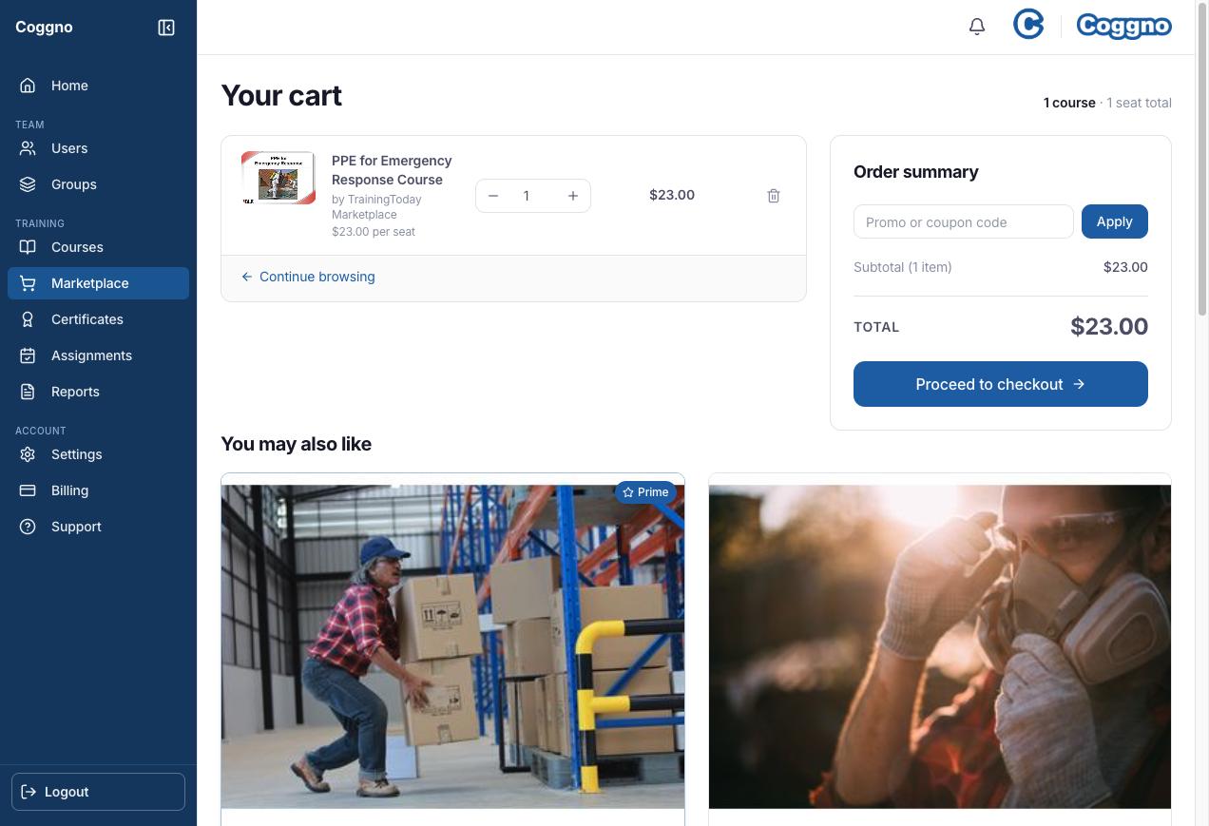Click the Reports document icon
Screen dimensions: 1209x826
click(28, 392)
